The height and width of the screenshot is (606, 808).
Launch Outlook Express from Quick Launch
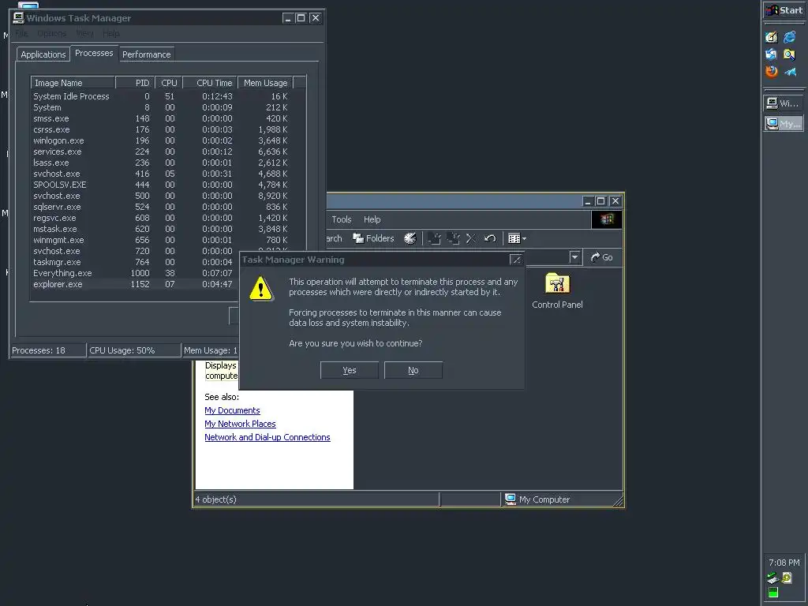(x=772, y=54)
